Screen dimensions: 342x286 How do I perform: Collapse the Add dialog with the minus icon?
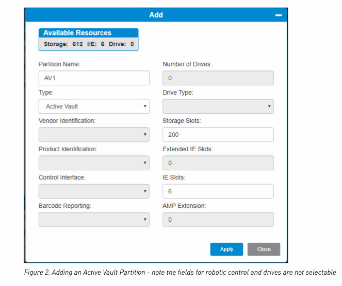[x=279, y=15]
